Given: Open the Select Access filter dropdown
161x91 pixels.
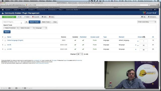Looking at the screenshot, I should point(27,28).
